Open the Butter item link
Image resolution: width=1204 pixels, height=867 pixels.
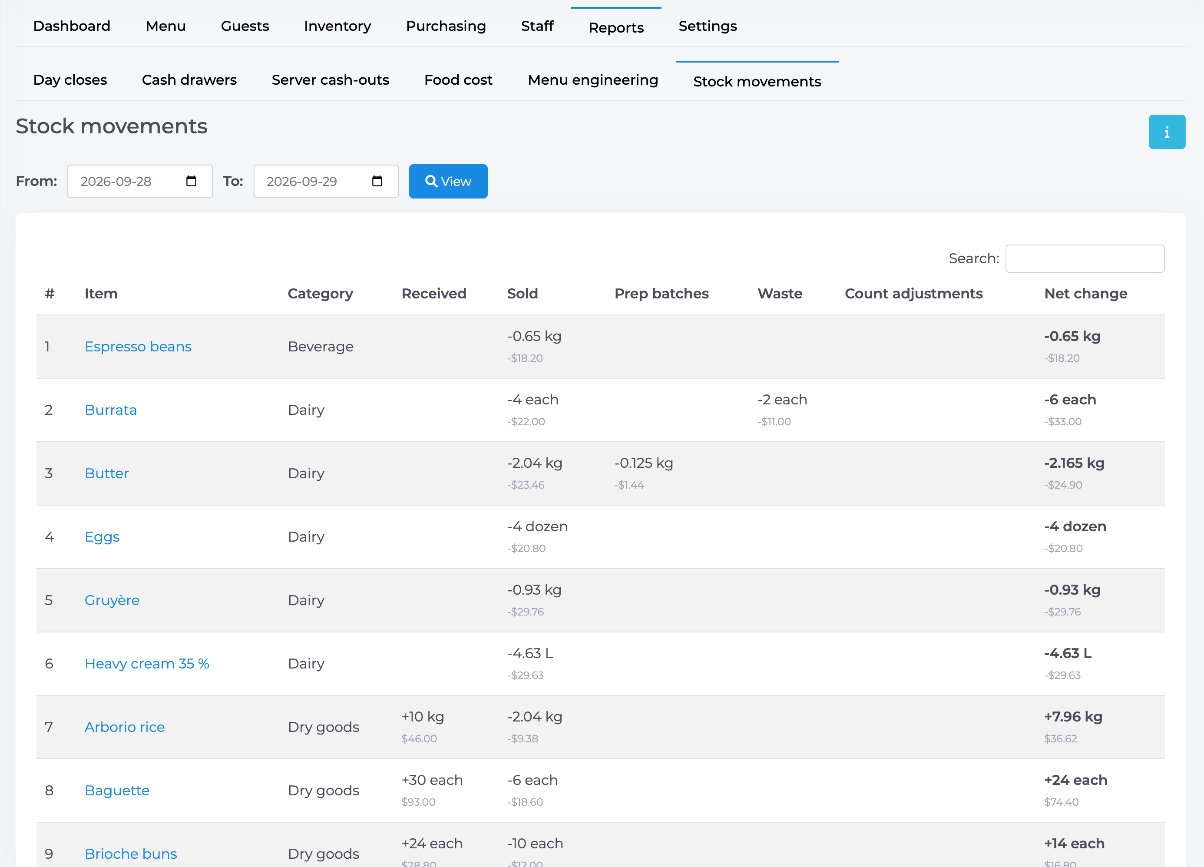(107, 473)
